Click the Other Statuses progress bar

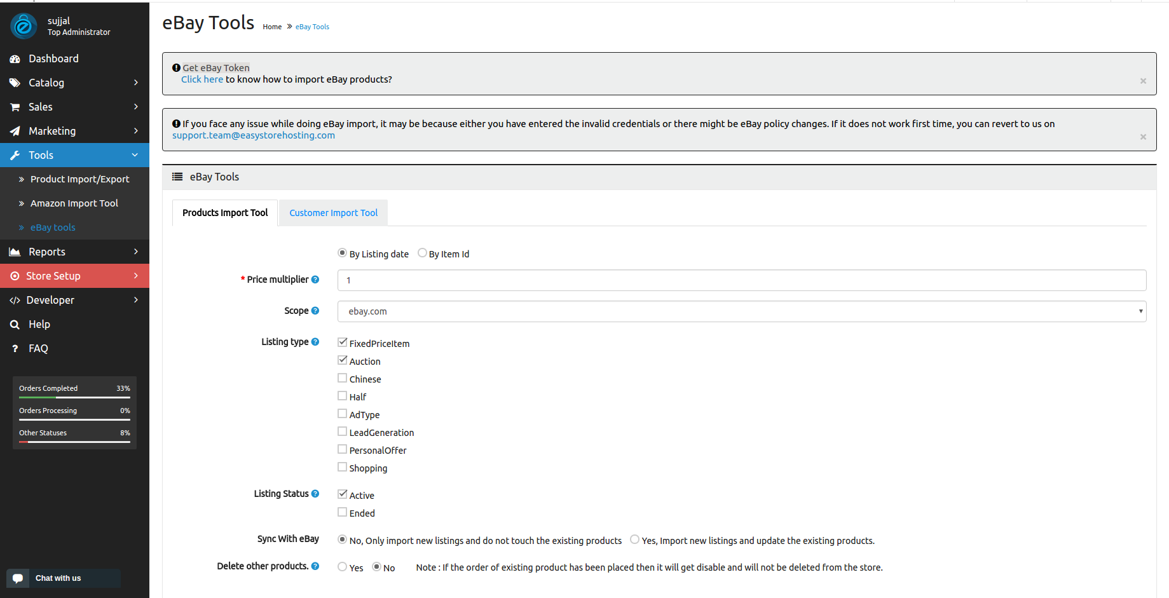pos(74,442)
